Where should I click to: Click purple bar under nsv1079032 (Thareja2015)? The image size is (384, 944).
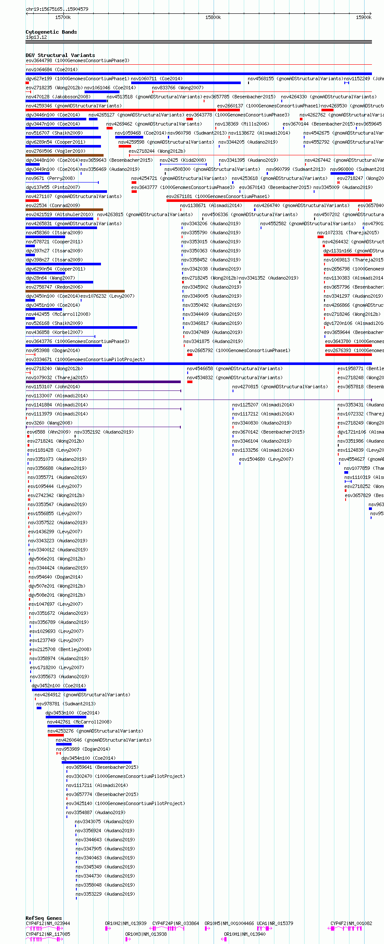103,382
